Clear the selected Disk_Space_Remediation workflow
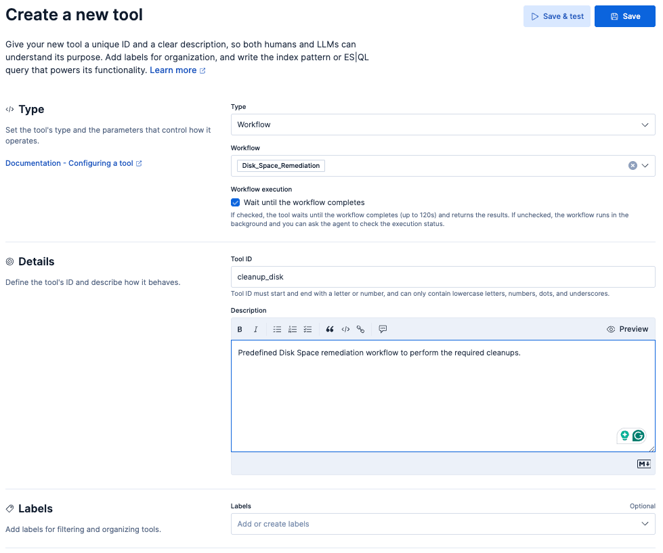This screenshot has height=553, width=663. pyautogui.click(x=633, y=165)
